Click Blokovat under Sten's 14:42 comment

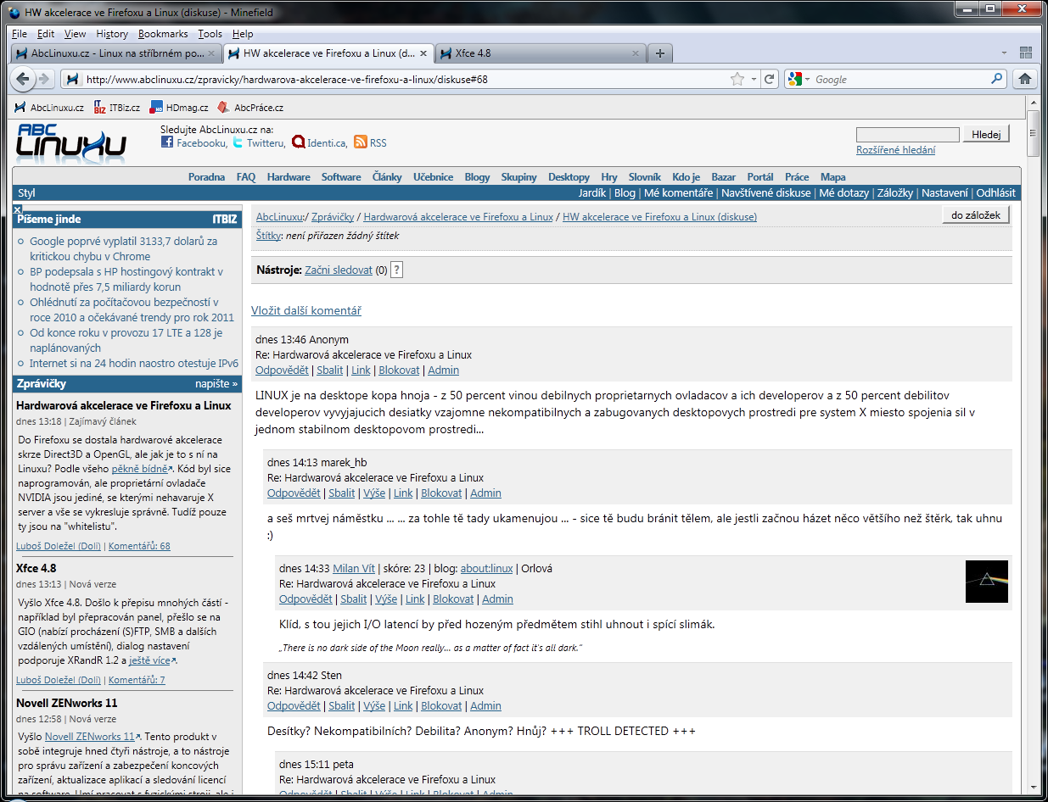[x=441, y=706]
